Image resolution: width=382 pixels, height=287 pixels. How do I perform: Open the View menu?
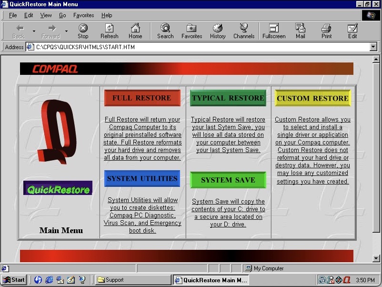(46, 15)
